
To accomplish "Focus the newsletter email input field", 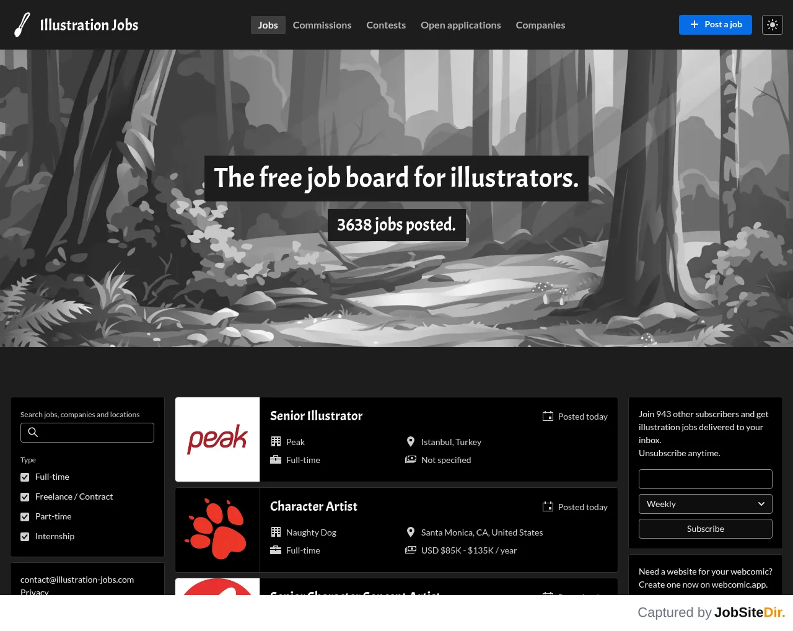I will [706, 479].
